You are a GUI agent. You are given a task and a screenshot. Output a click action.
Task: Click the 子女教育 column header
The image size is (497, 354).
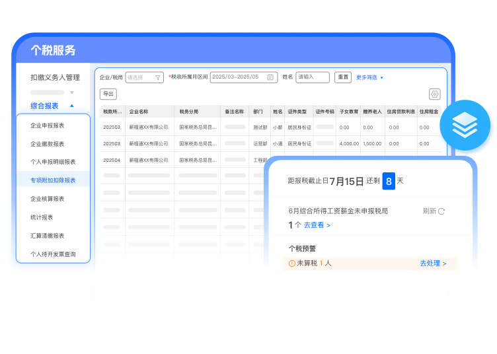[x=349, y=112]
